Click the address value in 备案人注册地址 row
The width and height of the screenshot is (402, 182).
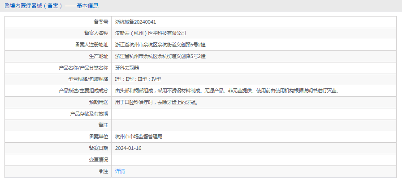point(160,45)
